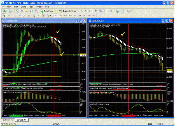Click the Periods clock icon
Image resolution: width=175 pixels, height=126 pixels.
pos(123,11)
